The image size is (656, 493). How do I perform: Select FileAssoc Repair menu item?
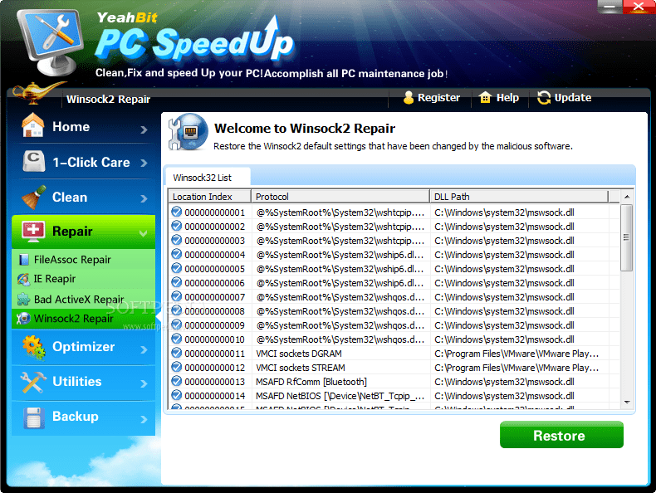(x=84, y=260)
